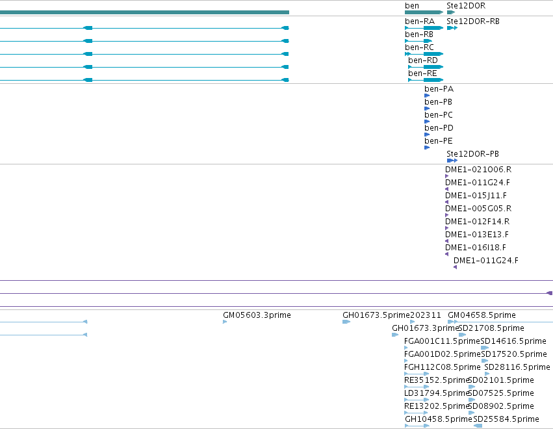The image size is (553, 429).
Task: Choose the SD25584.5prime EST label
Action: pyautogui.click(x=506, y=420)
